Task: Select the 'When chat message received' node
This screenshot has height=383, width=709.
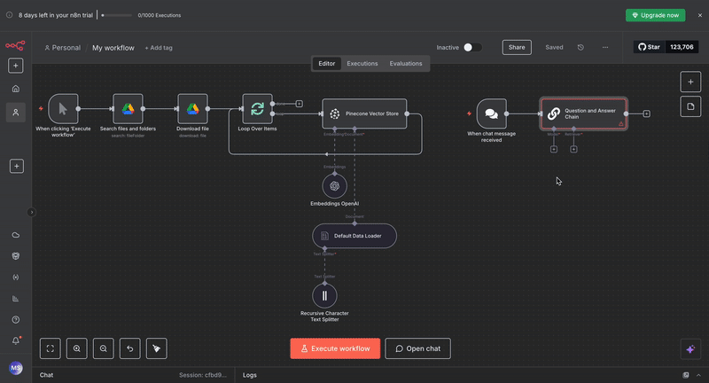Action: click(x=492, y=114)
